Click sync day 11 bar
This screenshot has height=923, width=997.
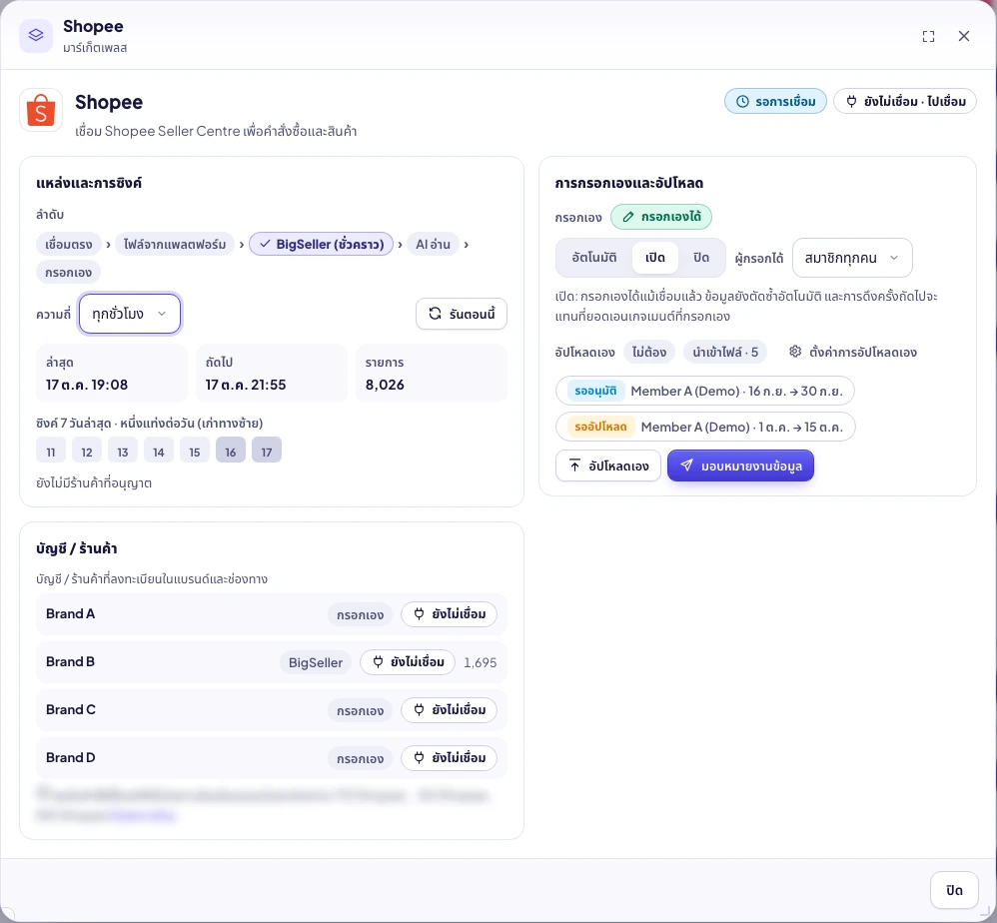point(51,451)
